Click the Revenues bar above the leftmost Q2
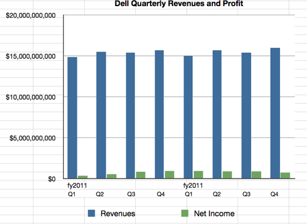The image size is (307, 224). coord(101,115)
